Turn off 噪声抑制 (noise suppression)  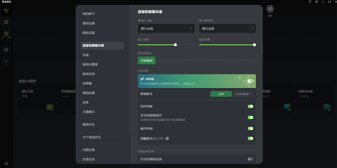click(250, 128)
